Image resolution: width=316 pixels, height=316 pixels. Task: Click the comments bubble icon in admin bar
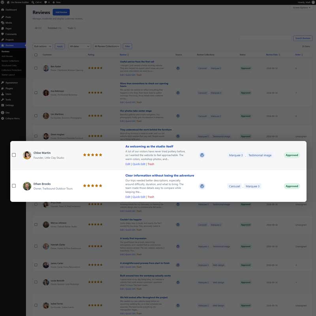45,2
